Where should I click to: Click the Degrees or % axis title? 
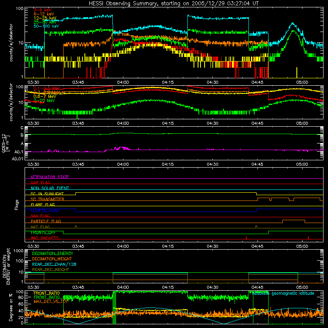point(11,307)
